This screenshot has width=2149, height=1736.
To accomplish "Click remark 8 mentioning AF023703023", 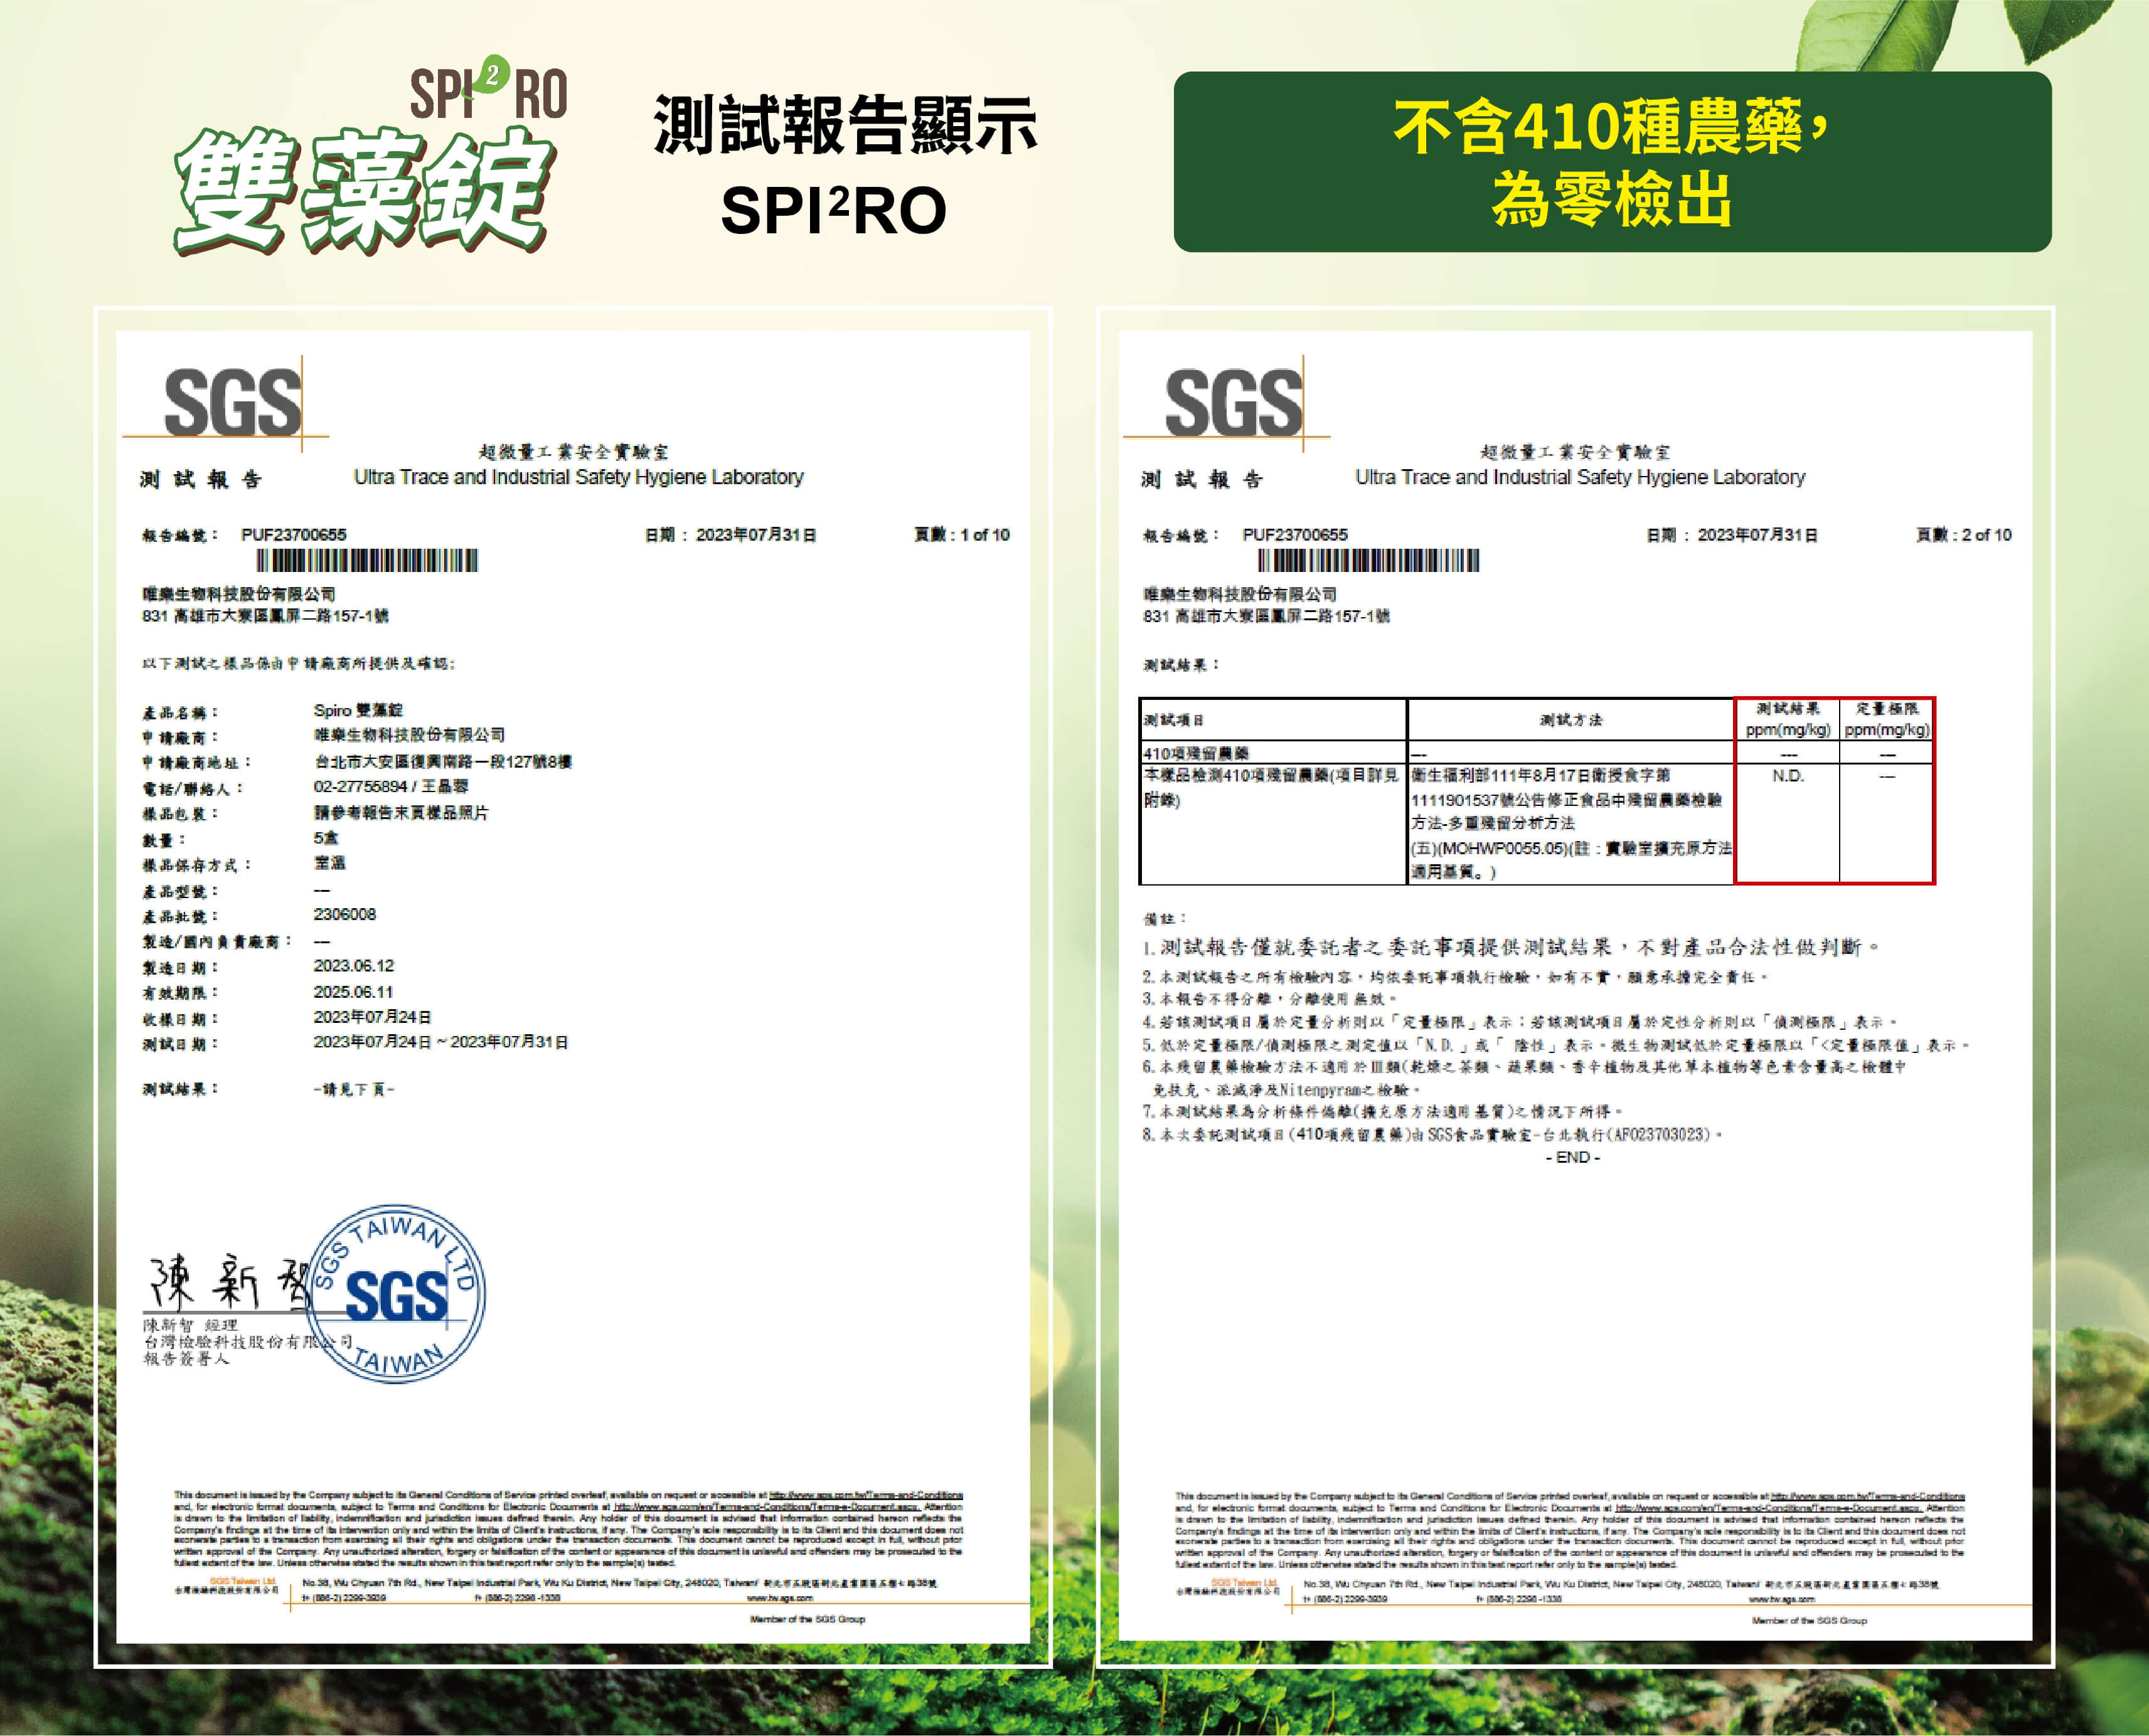I will [x=1432, y=1135].
